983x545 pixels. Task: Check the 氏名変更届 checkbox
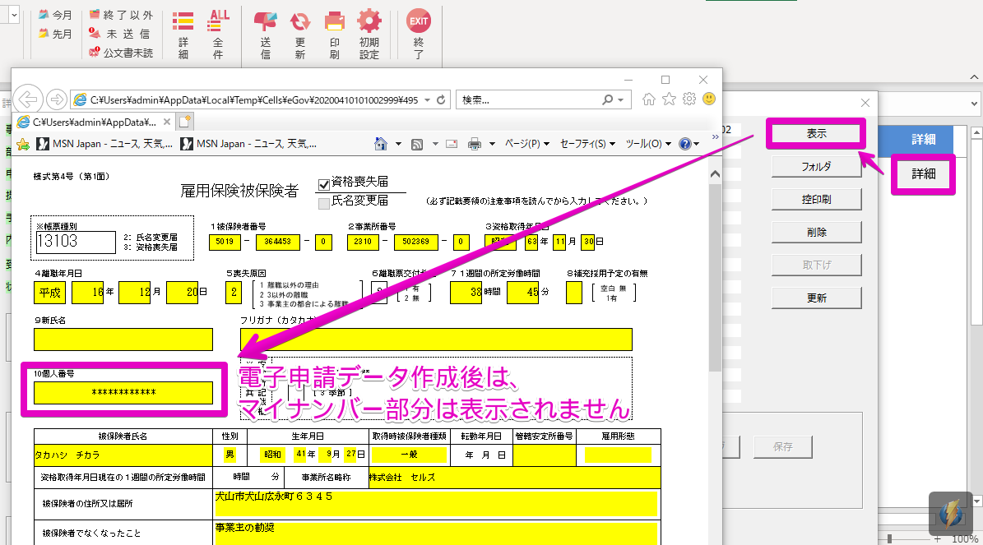324,204
